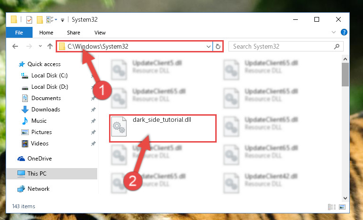Go back with the left arrow
363x220 pixels.
15,46
